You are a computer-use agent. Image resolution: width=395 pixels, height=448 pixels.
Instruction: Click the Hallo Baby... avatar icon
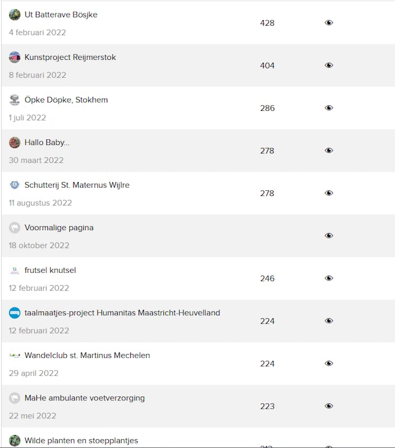pos(15,142)
